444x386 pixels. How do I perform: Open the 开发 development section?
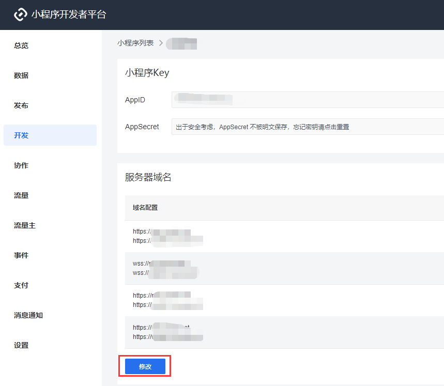[x=50, y=135]
